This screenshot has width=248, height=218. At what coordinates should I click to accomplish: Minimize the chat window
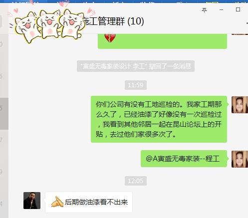coord(221,10)
